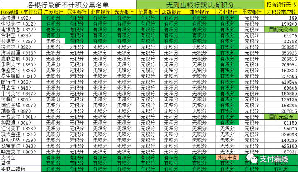Click the 光大银行 column header
The height and width of the screenshot is (172, 298).
click(124, 12)
